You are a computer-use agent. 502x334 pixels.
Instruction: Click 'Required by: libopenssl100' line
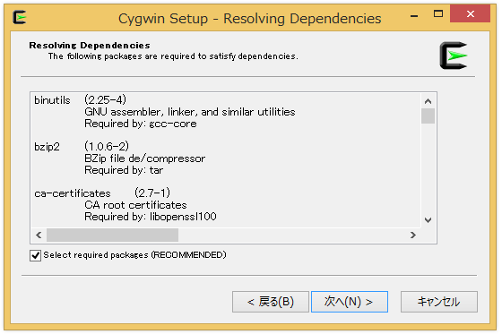(x=151, y=217)
